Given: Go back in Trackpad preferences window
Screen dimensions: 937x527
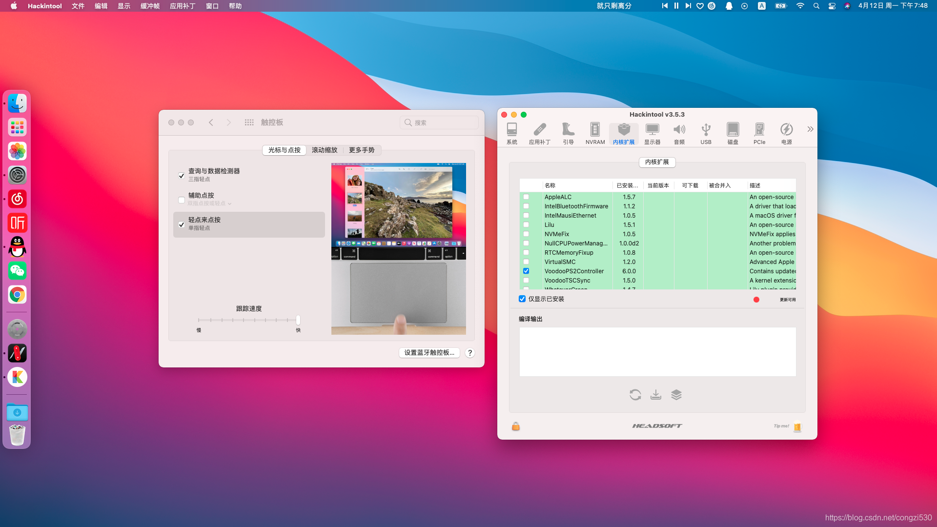Looking at the screenshot, I should click(x=211, y=122).
